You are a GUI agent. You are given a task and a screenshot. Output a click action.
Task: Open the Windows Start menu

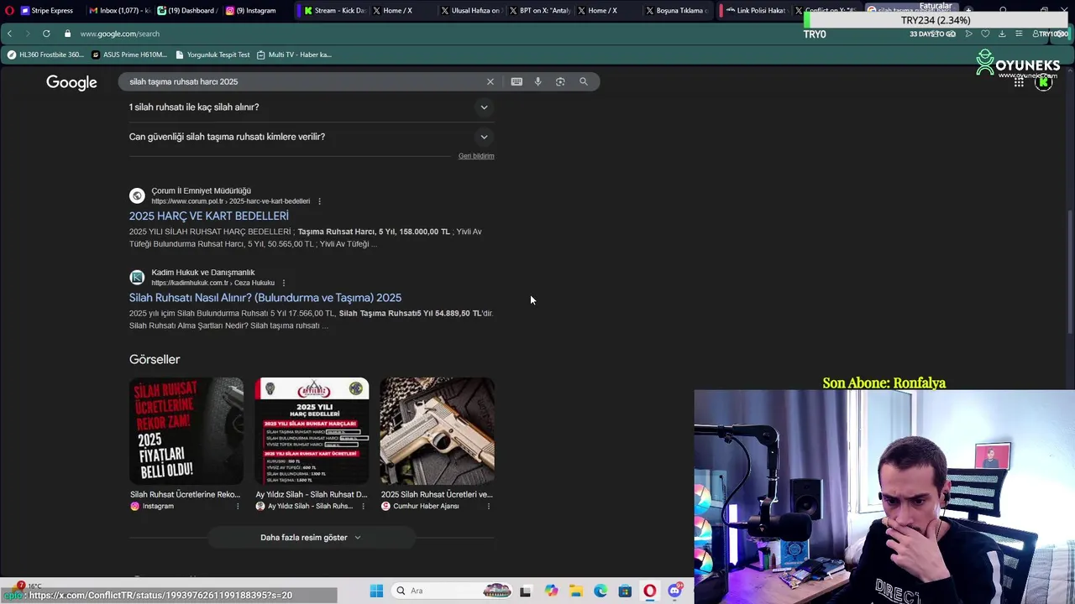pyautogui.click(x=376, y=591)
